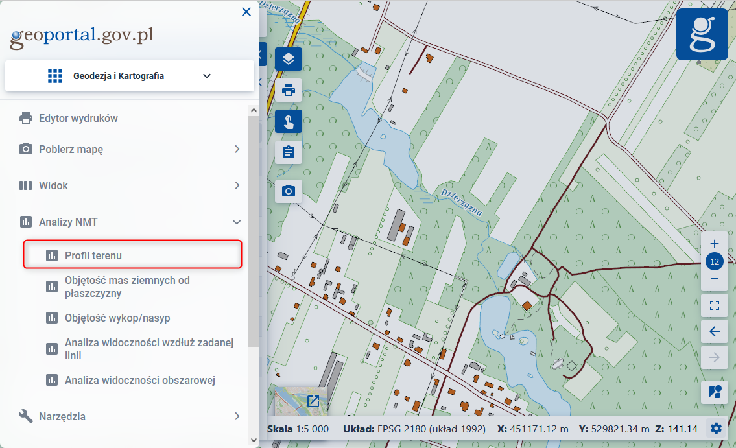
Task: Click the overview minimap thumbnail
Action: tap(301, 402)
